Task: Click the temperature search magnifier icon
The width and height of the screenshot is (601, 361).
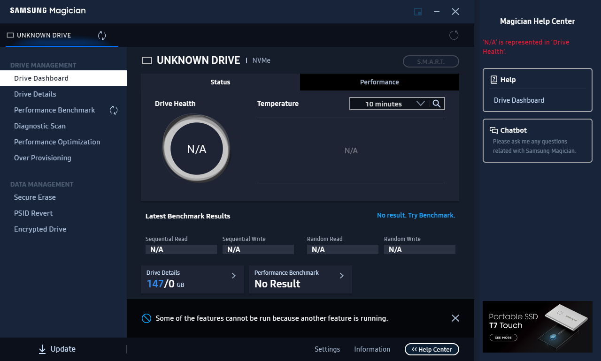Action: [437, 104]
